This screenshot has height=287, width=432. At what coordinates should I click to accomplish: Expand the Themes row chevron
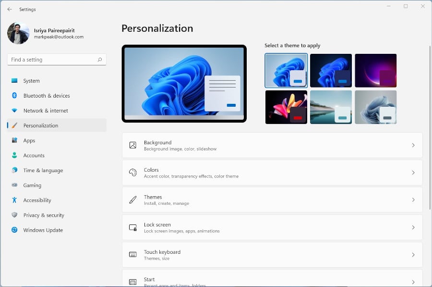point(413,200)
